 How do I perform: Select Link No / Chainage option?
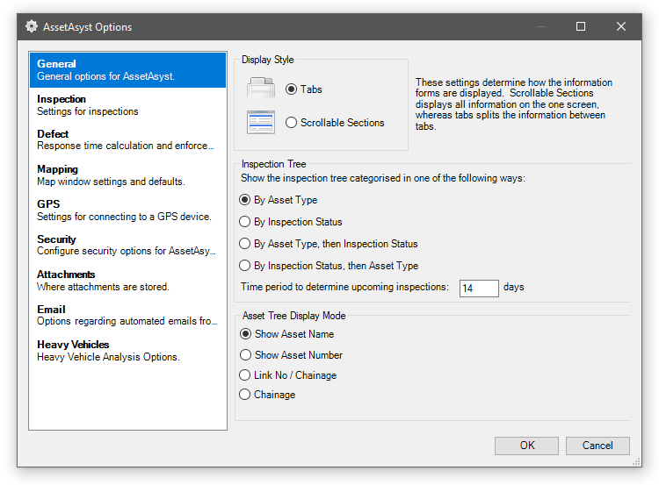[x=246, y=375]
